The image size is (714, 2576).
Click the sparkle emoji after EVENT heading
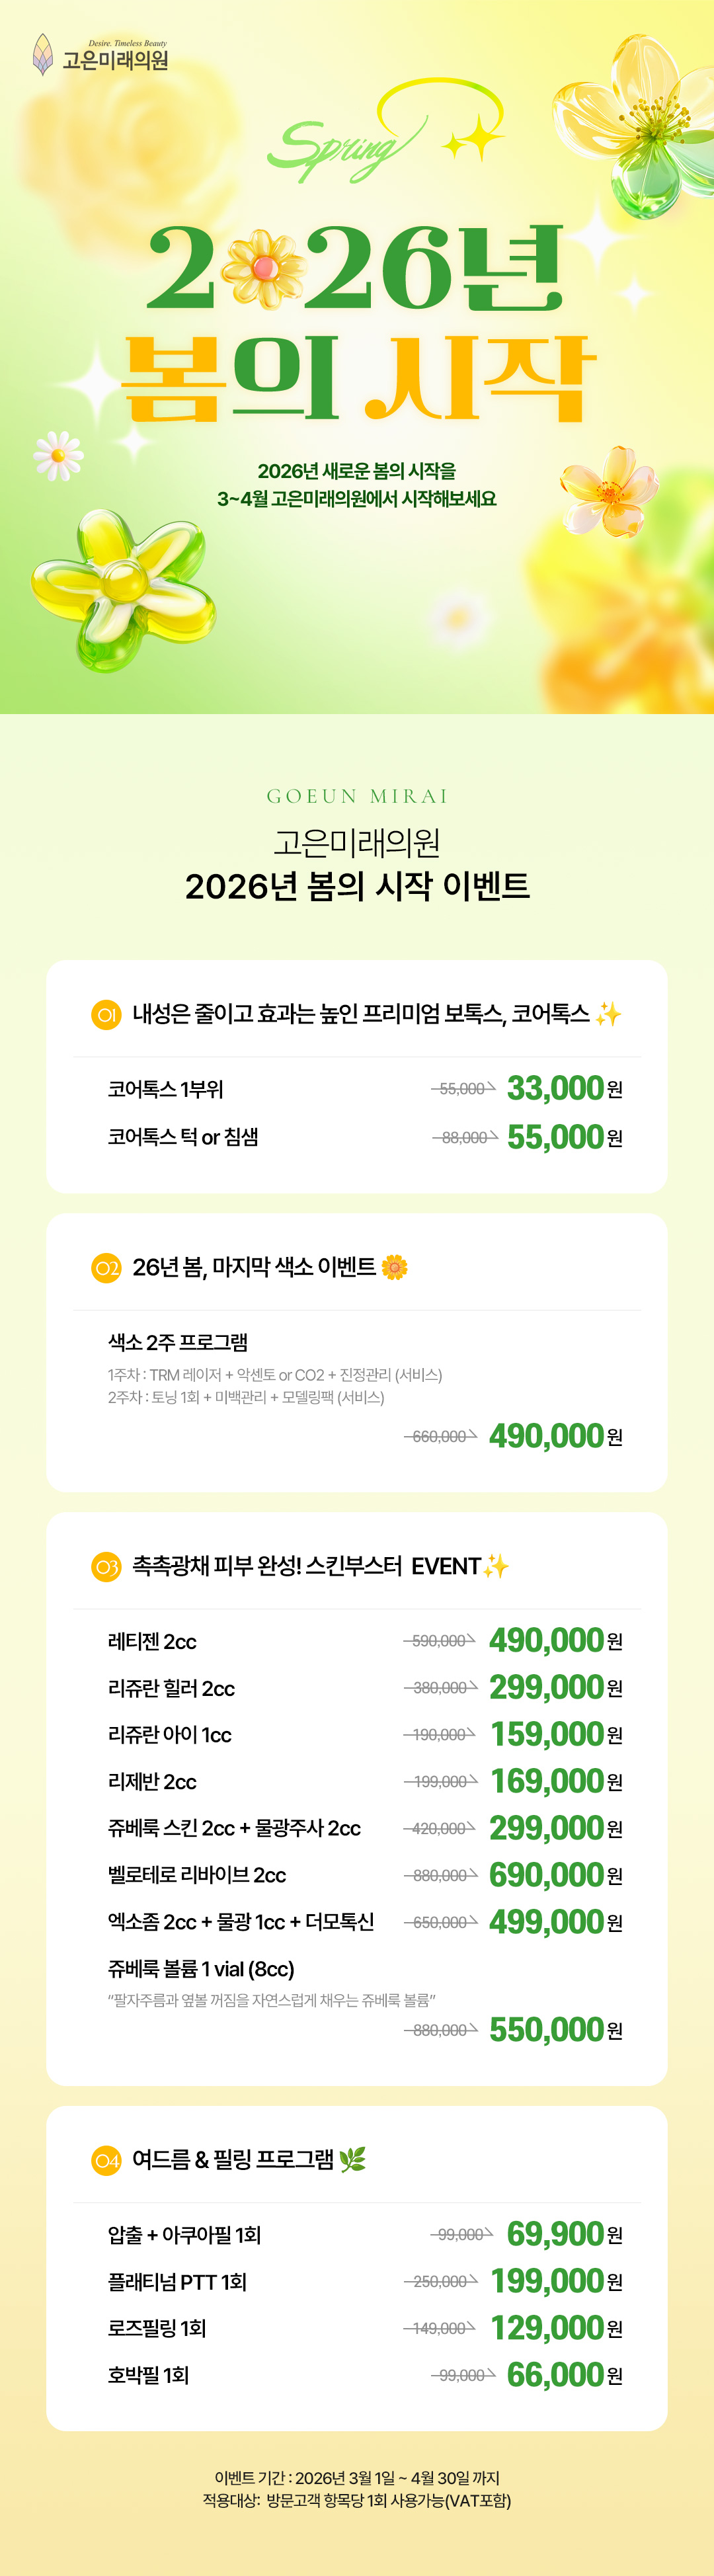pyautogui.click(x=496, y=1566)
